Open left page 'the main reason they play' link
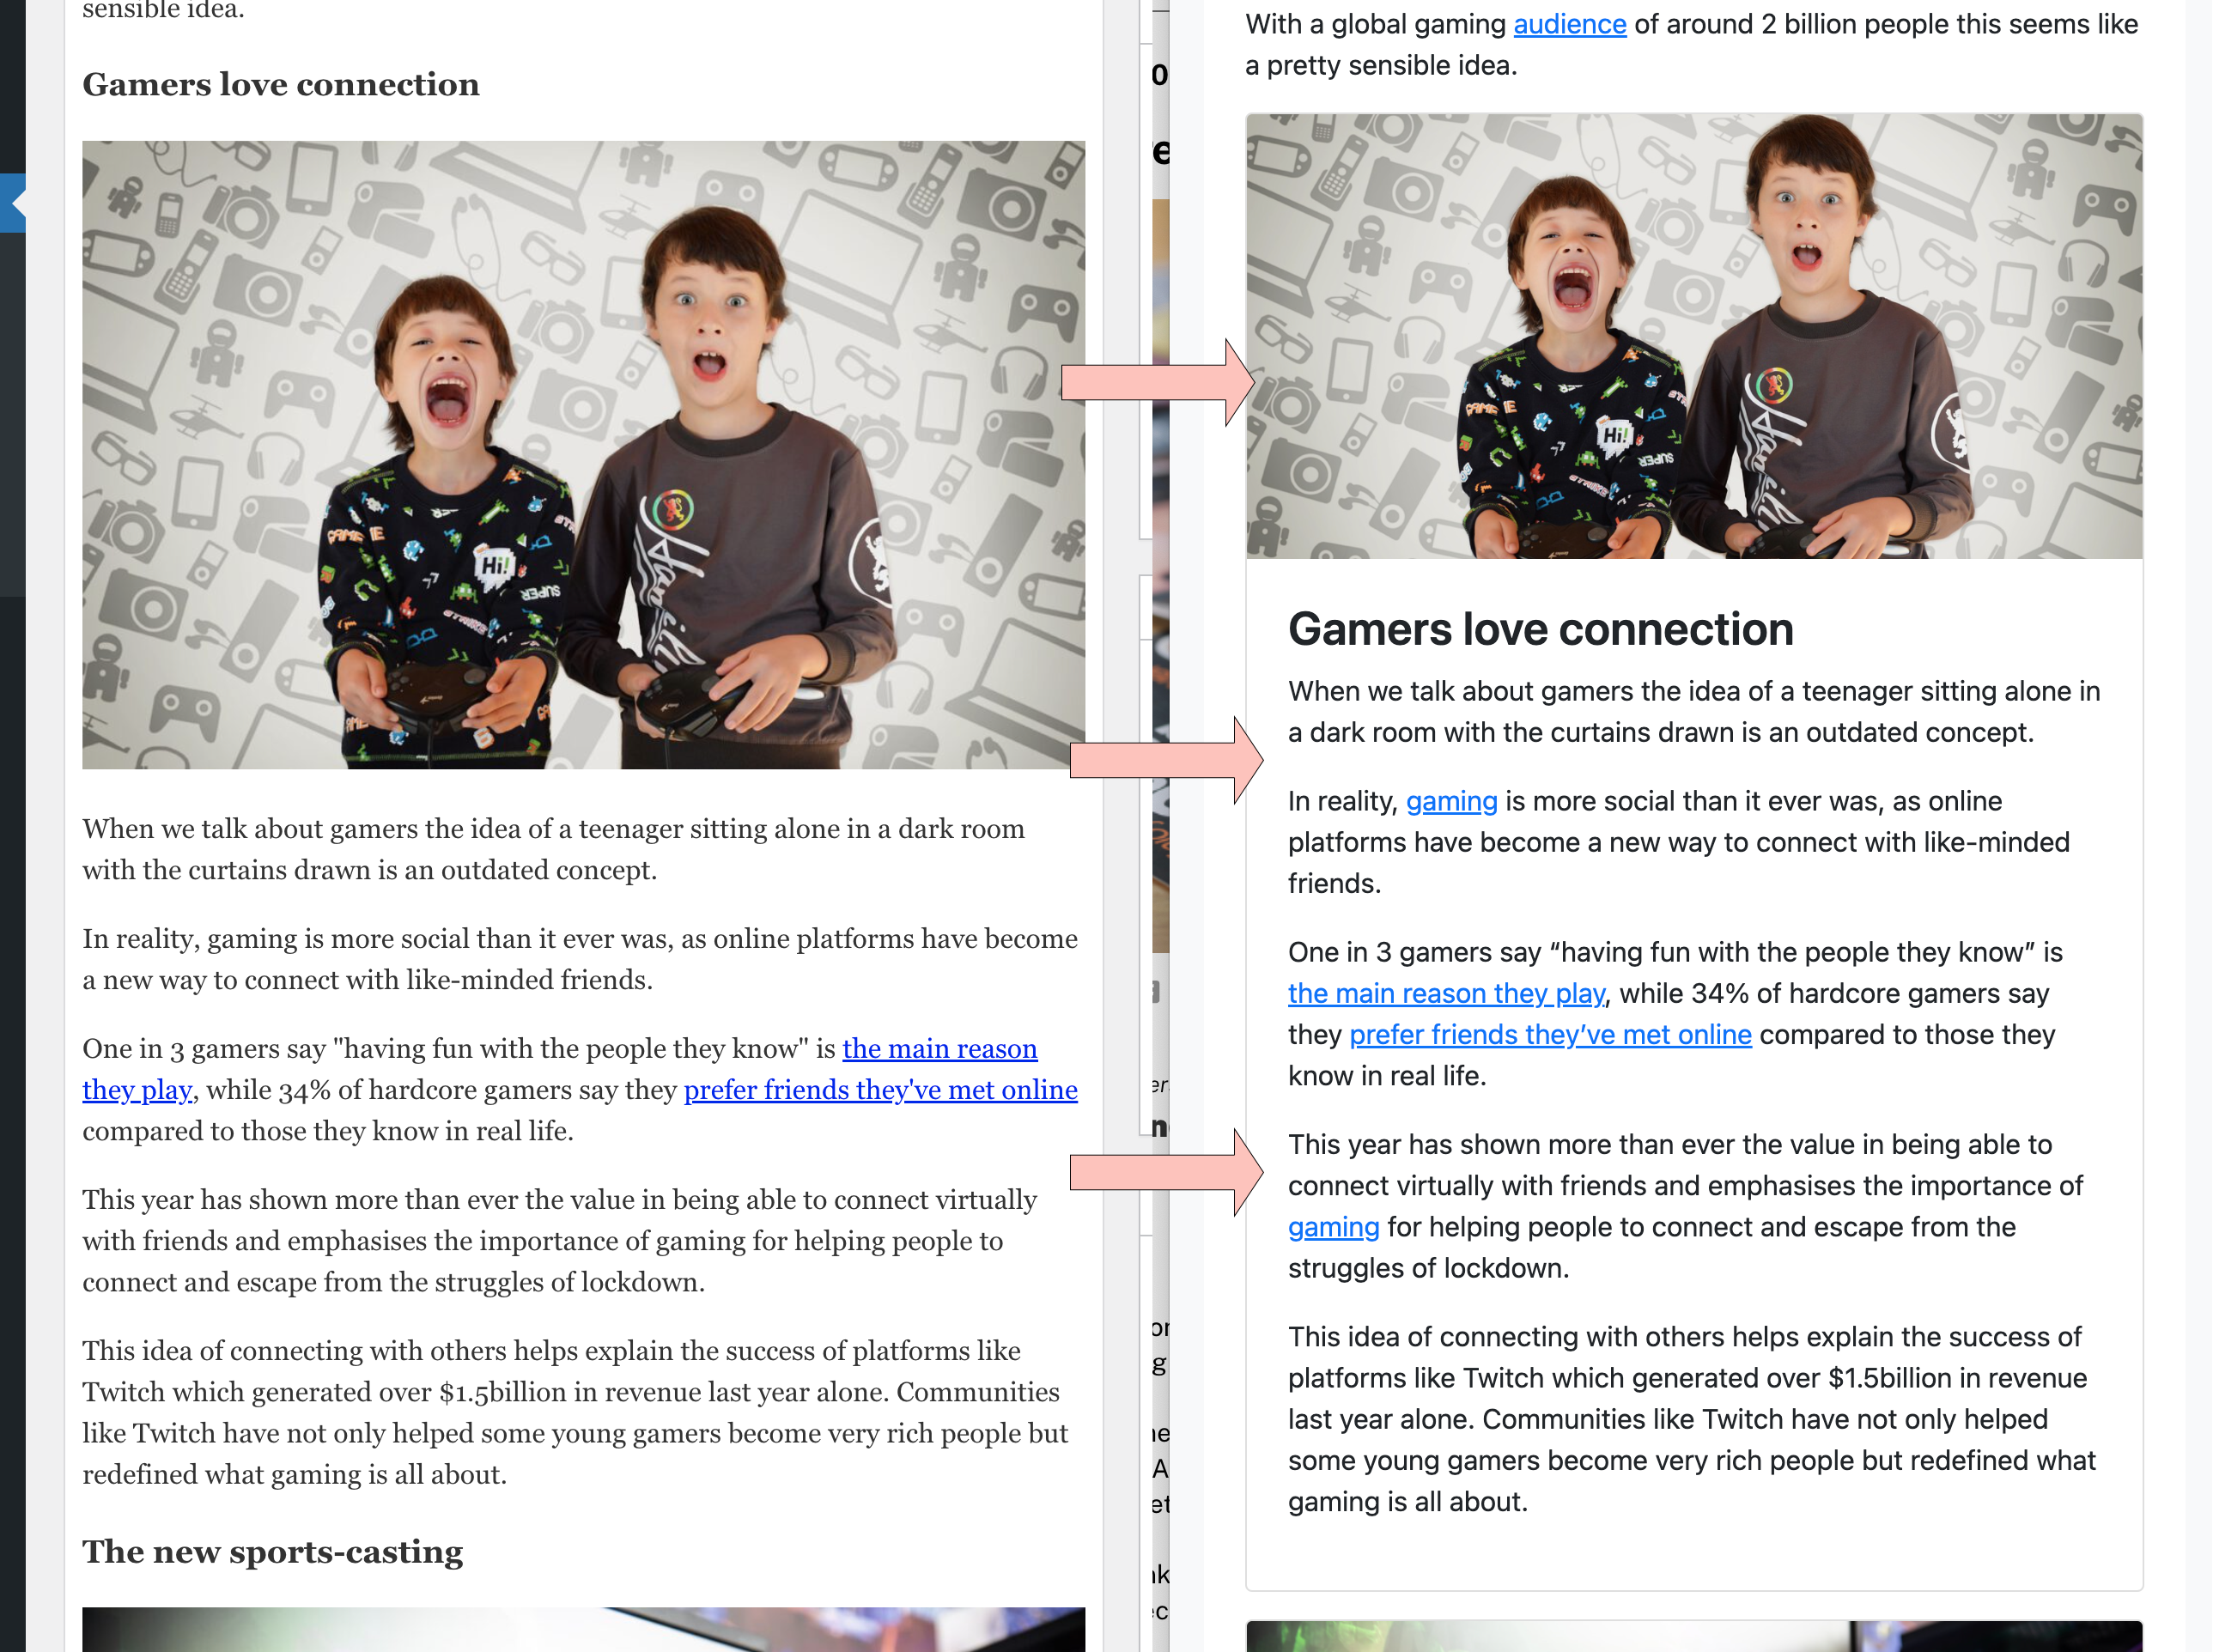 point(939,1048)
